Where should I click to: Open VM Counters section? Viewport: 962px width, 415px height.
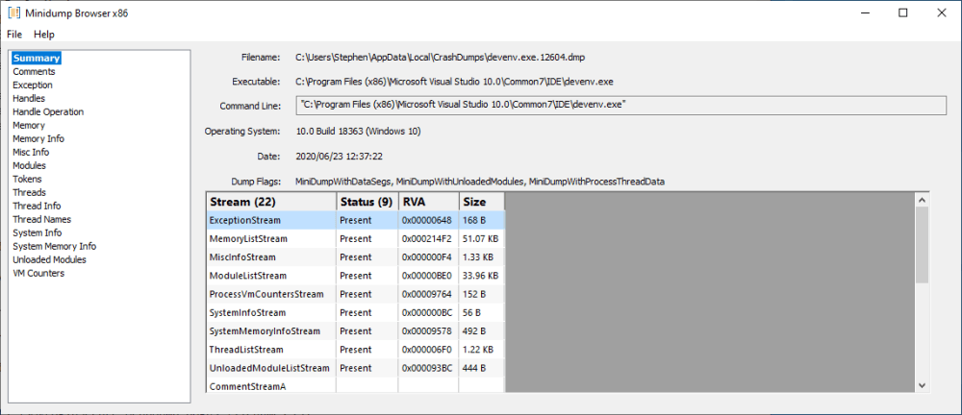click(x=38, y=274)
